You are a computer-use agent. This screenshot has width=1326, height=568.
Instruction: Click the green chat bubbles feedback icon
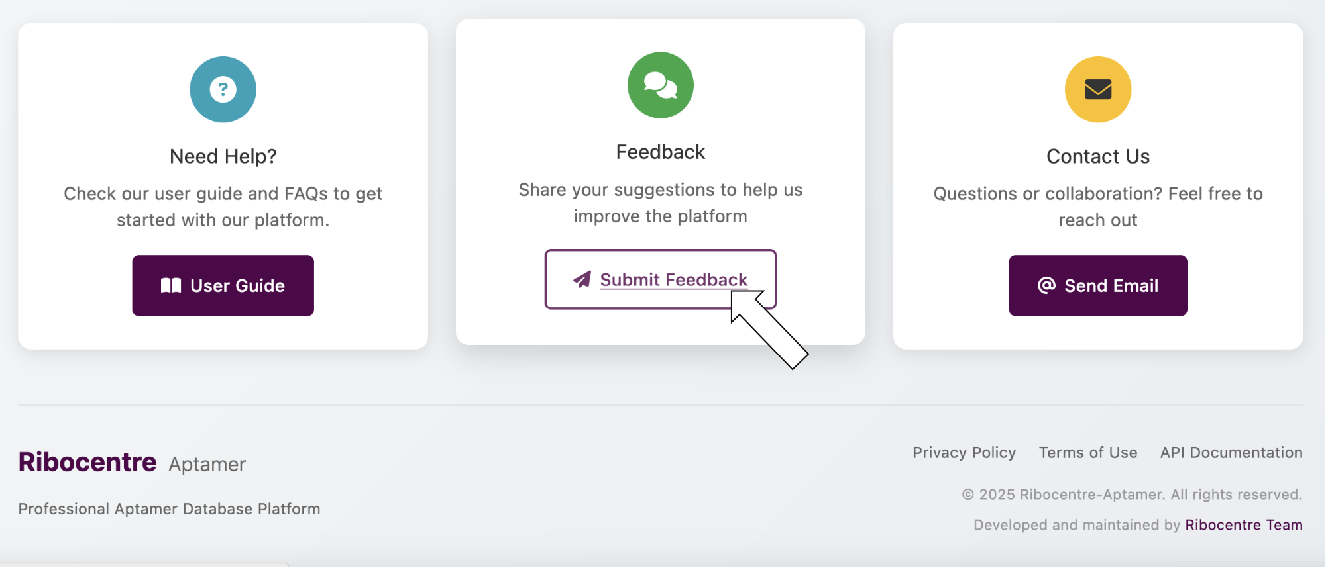coord(660,85)
